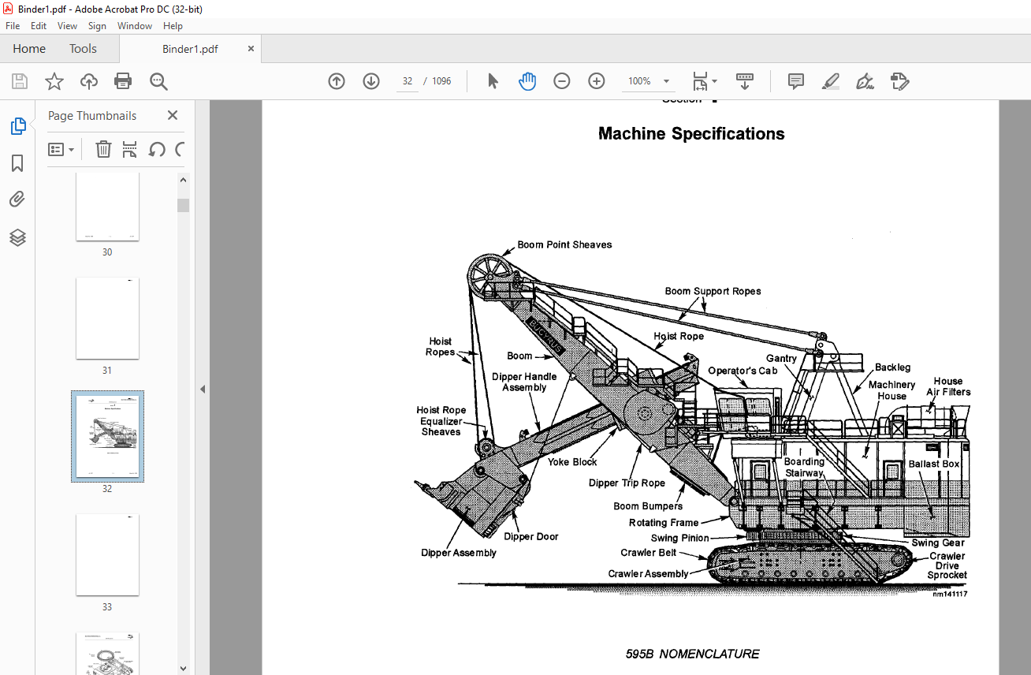Viewport: 1031px width, 675px height.
Task: Click the thumbnails scrollbar down arrow
Action: (183, 668)
